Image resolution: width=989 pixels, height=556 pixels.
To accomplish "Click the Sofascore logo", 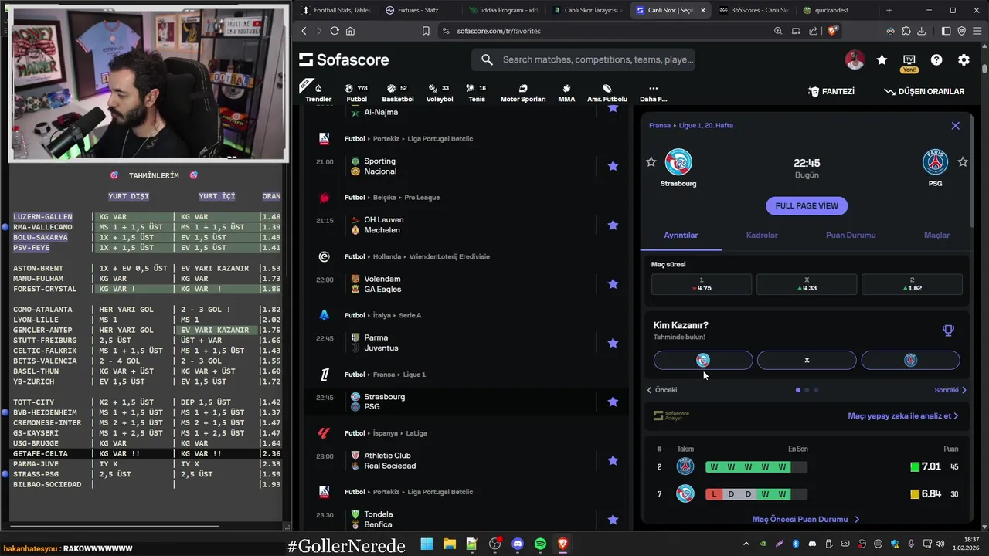I will click(x=344, y=59).
